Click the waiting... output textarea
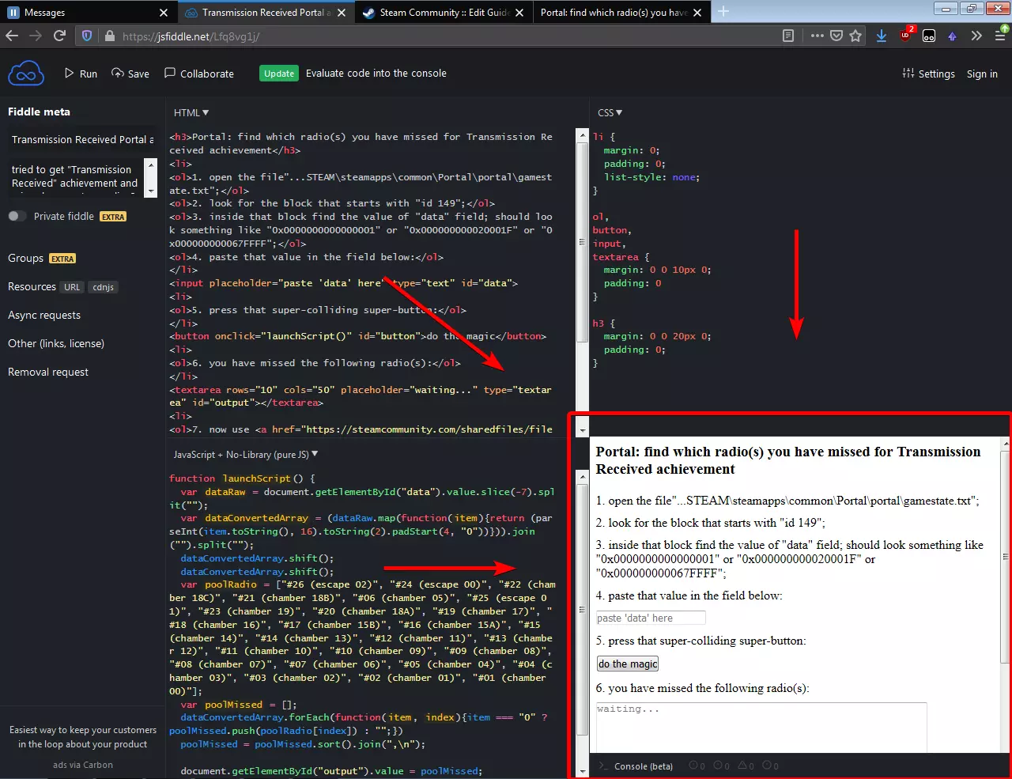1012x779 pixels. (761, 728)
